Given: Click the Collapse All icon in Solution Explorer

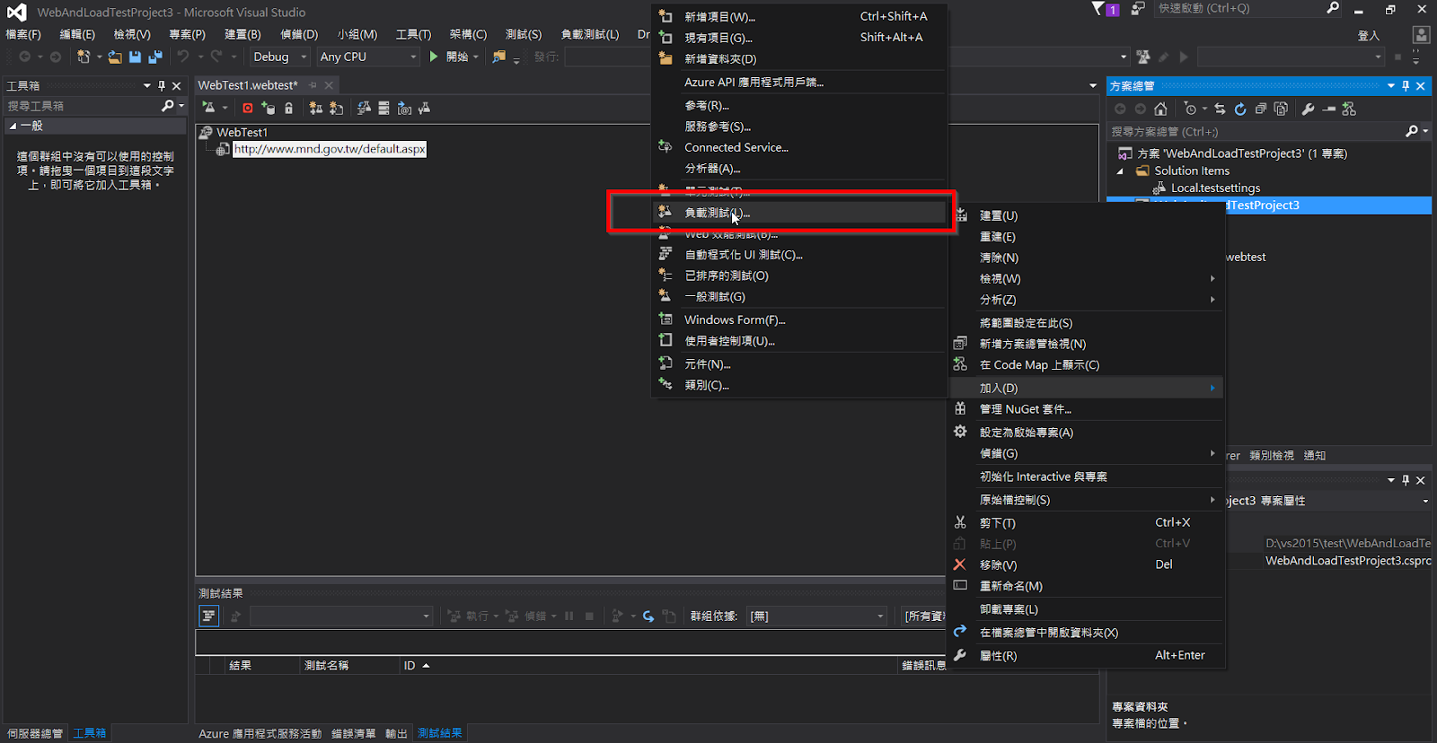Looking at the screenshot, I should 1261,109.
